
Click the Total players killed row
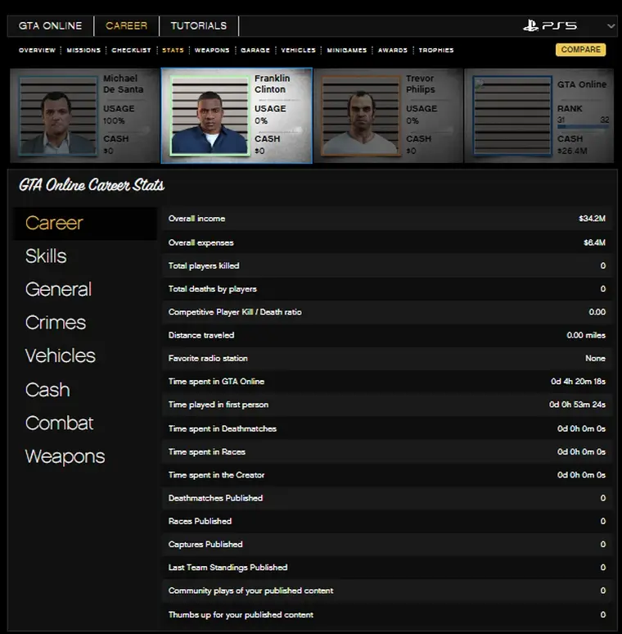pos(387,265)
